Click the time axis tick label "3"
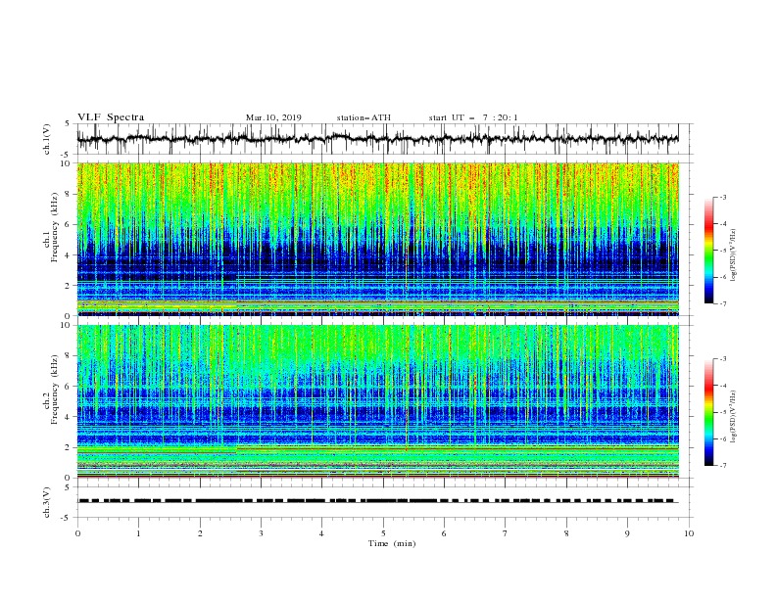776x599 pixels. [261, 533]
